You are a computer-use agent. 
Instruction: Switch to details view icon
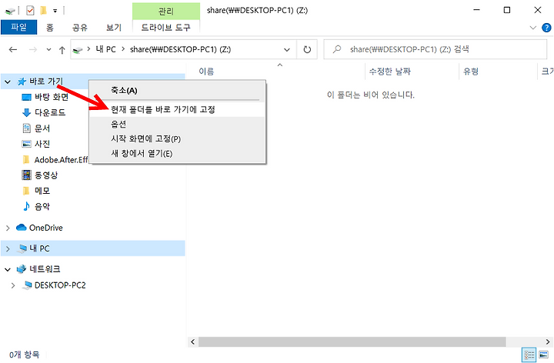coord(529,355)
